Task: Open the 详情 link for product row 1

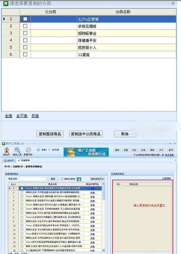Action: pos(92,189)
